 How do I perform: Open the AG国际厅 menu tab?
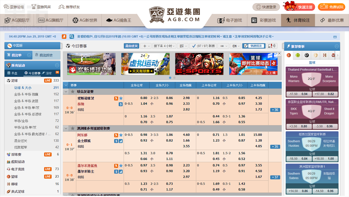(x=17, y=20)
